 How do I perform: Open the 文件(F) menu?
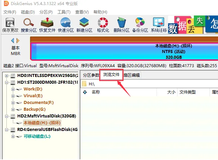coord(9,12)
